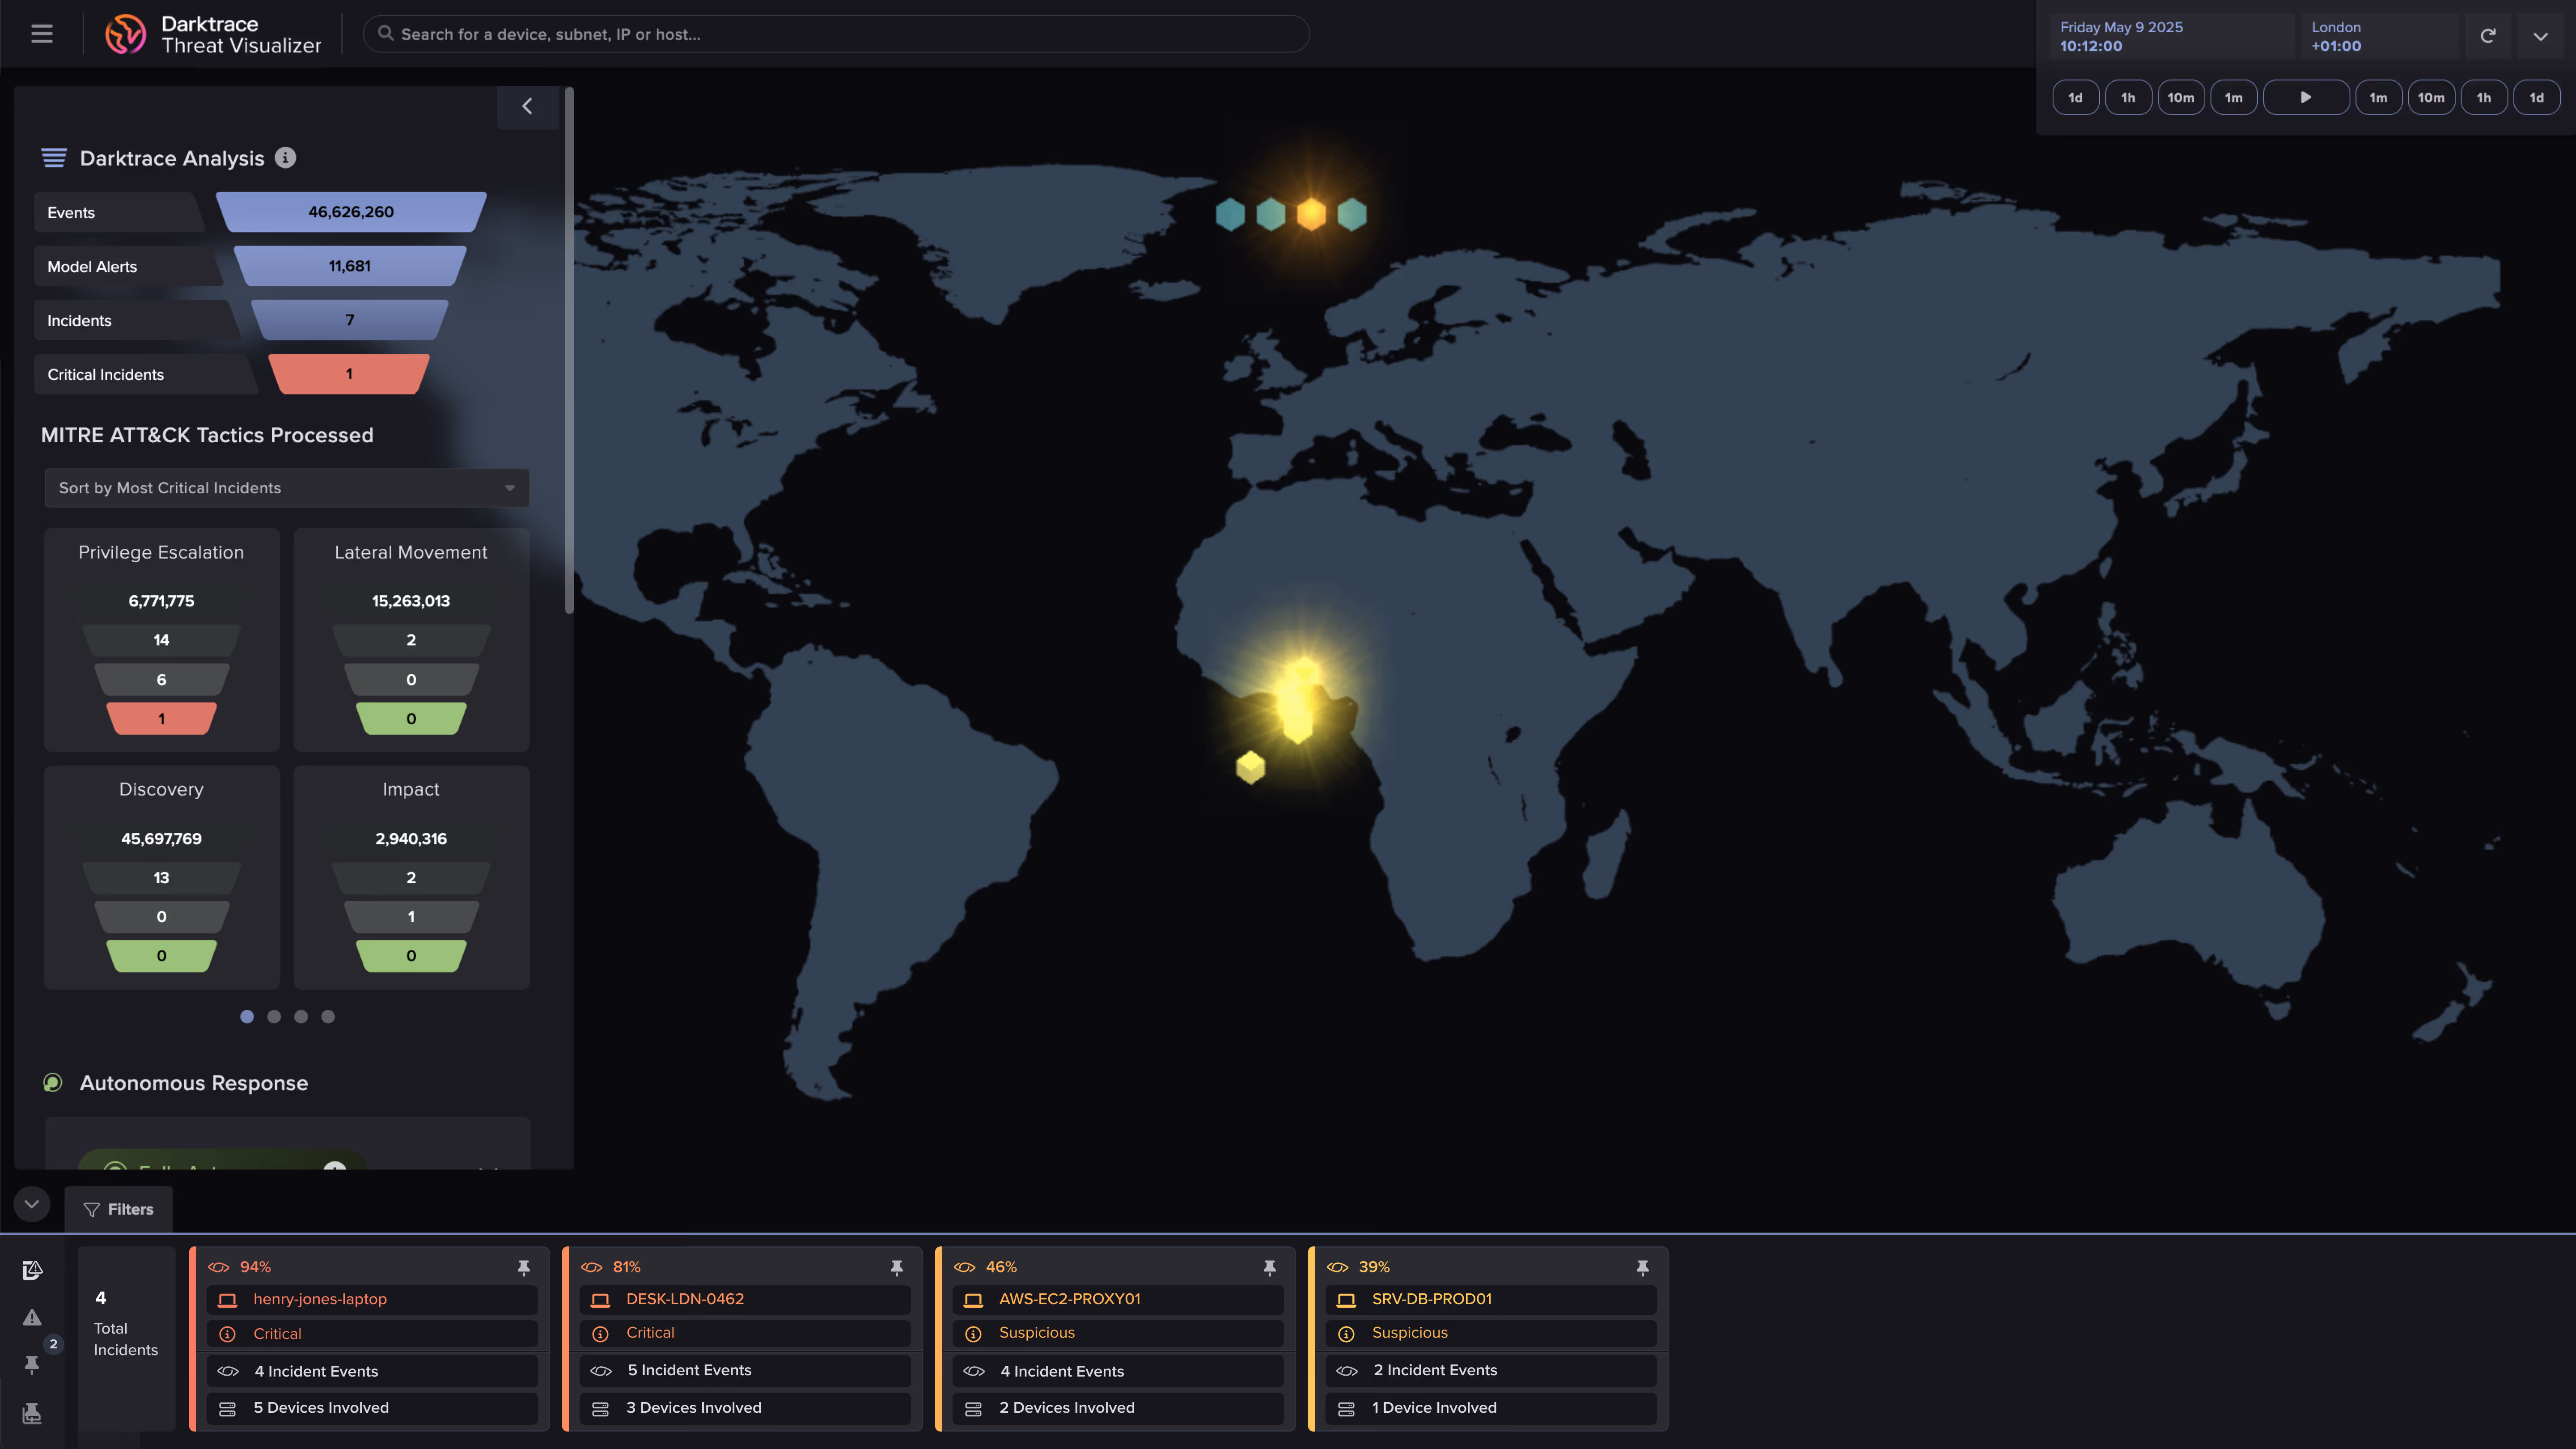Open the model alerts warning triangle icon
The width and height of the screenshot is (2576, 1449).
click(32, 1317)
